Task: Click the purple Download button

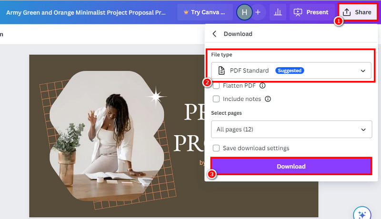Action: (291, 166)
